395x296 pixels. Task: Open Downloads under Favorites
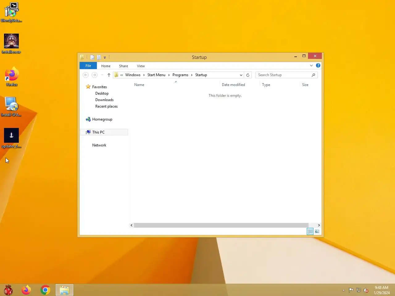pos(104,100)
